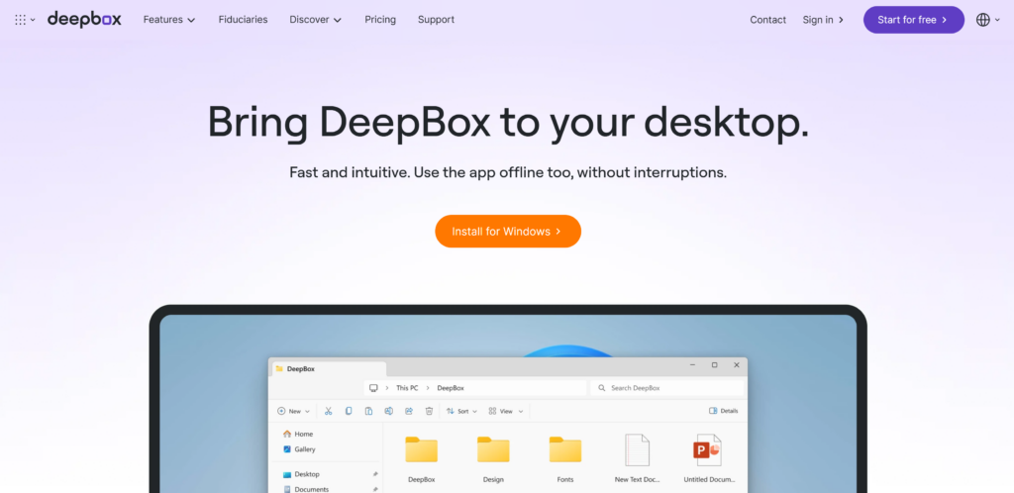Open Documents in the Explorer sidebar
Screen dimensions: 1014x493
[306, 489]
